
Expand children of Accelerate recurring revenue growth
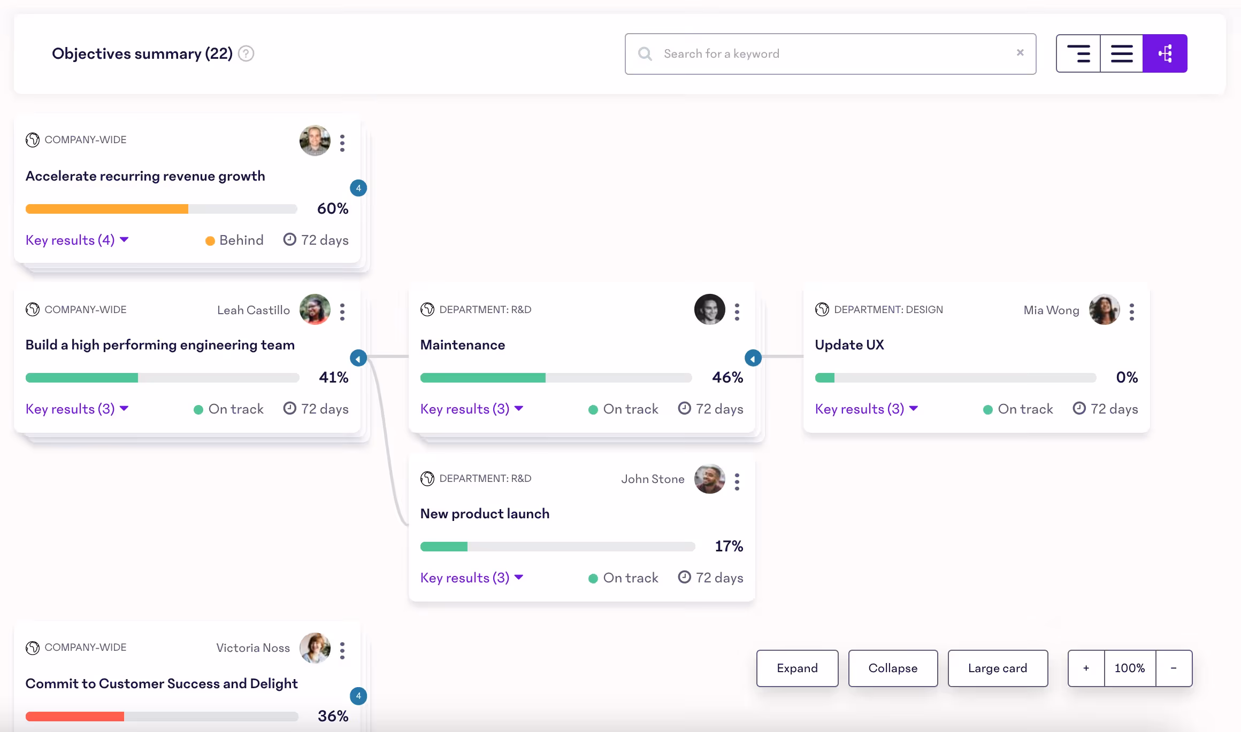tap(358, 188)
